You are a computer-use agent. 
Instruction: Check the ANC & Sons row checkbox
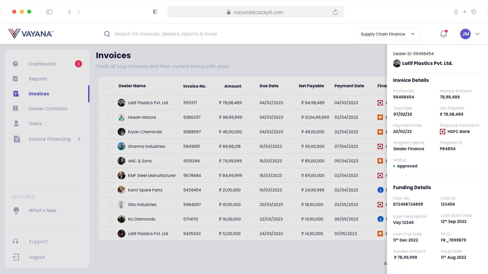click(x=110, y=161)
